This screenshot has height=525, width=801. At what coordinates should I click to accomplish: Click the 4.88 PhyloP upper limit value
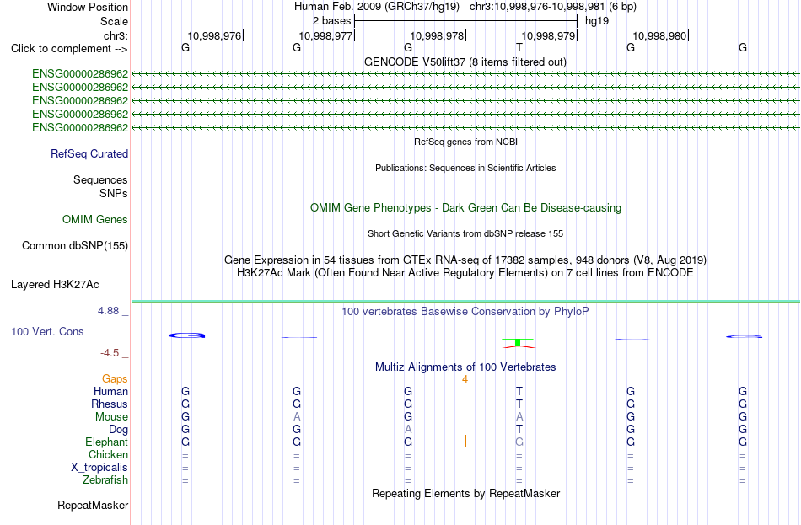tap(108, 310)
